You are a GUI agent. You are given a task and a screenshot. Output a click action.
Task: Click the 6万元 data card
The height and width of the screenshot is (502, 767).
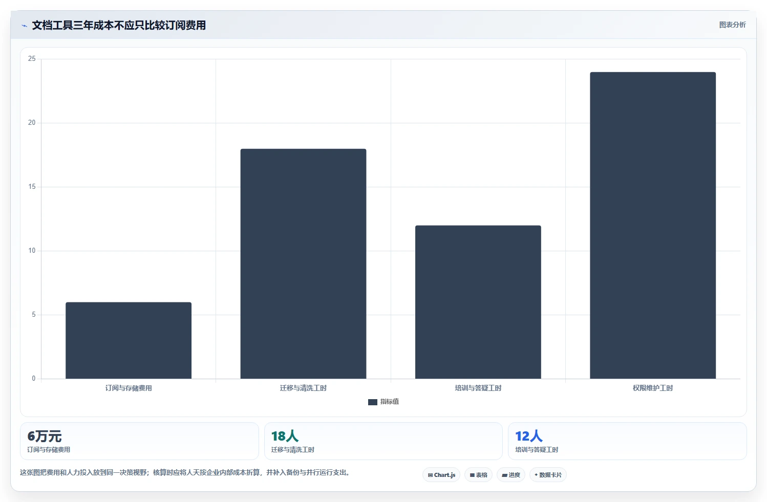(139, 441)
